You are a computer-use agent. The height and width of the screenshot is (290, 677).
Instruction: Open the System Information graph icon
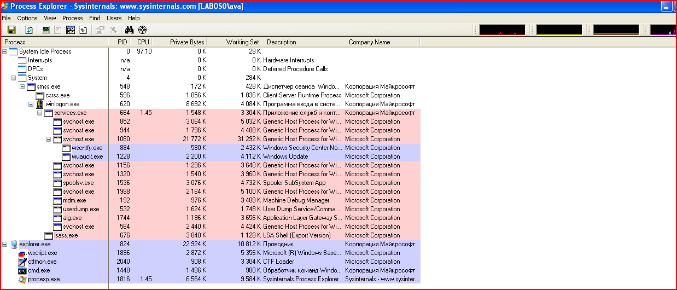tap(46, 30)
